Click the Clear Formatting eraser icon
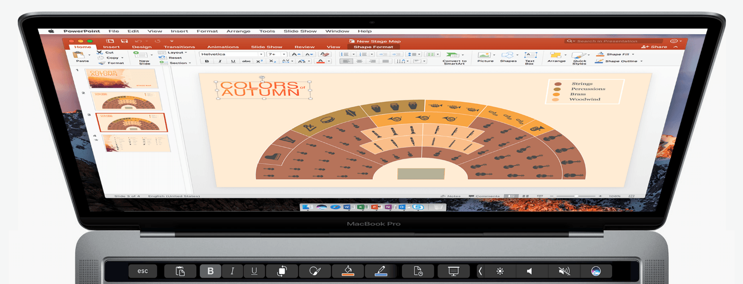 coord(325,54)
